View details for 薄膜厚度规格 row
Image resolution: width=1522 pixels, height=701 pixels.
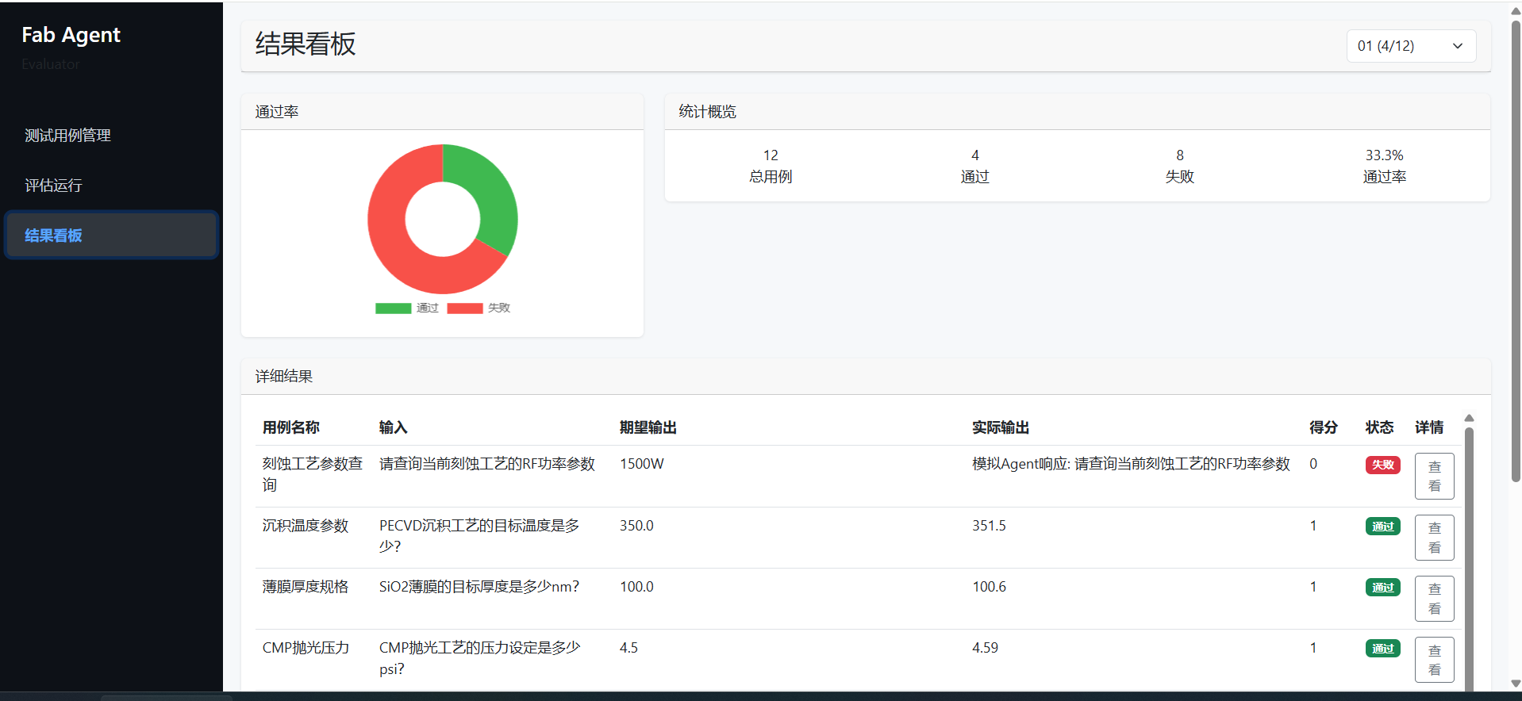click(x=1434, y=599)
